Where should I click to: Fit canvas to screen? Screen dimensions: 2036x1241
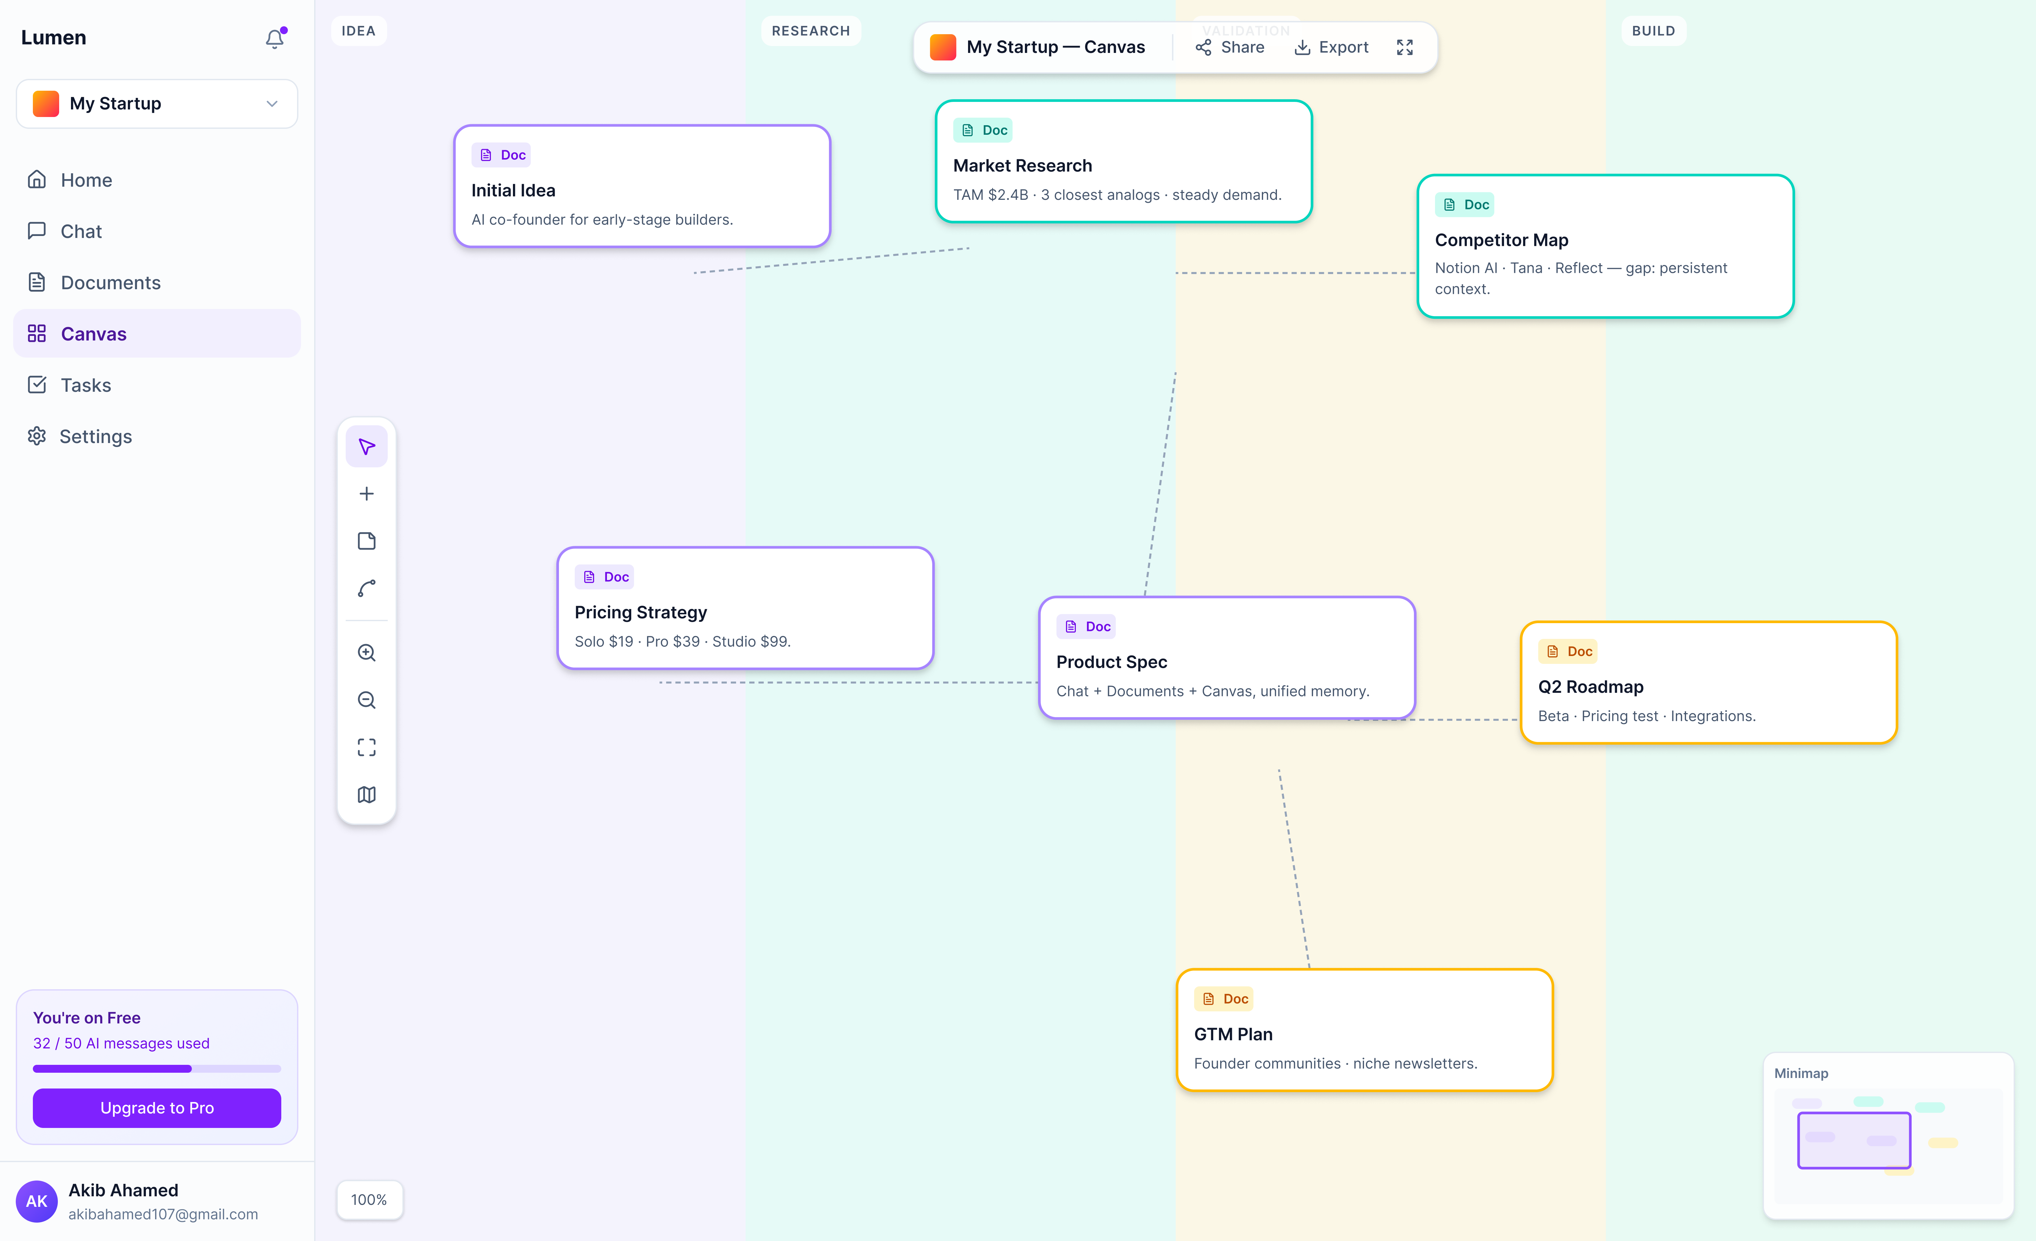(x=367, y=748)
